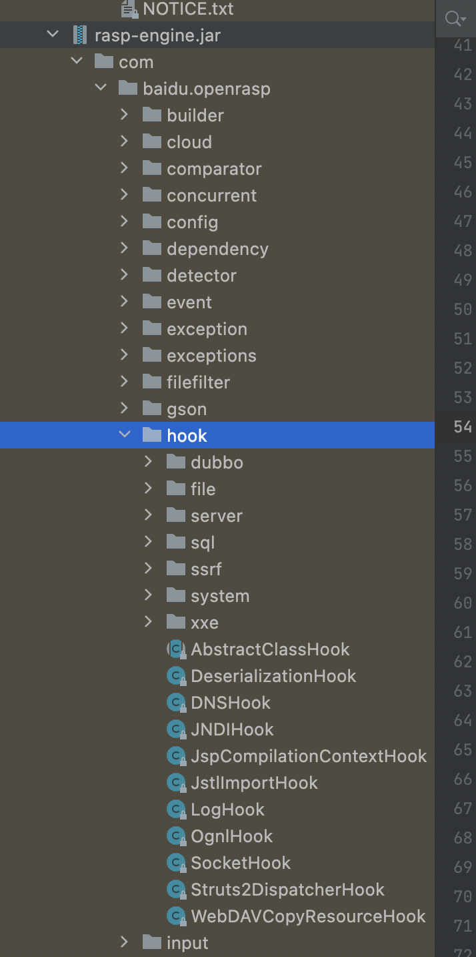Select the JspCompilationContextHook class

click(x=308, y=756)
